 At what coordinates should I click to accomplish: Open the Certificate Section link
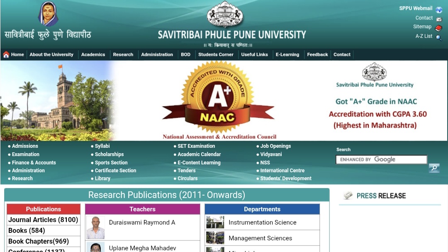click(x=115, y=171)
